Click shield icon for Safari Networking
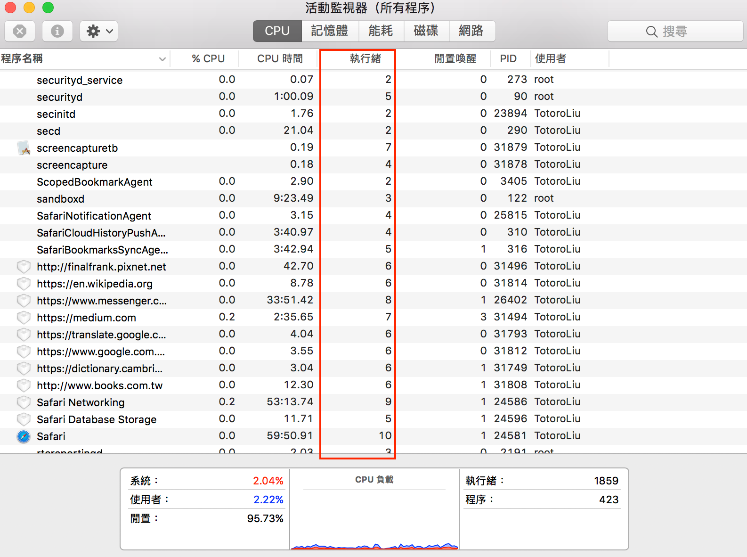Image resolution: width=747 pixels, height=557 pixels. click(24, 402)
